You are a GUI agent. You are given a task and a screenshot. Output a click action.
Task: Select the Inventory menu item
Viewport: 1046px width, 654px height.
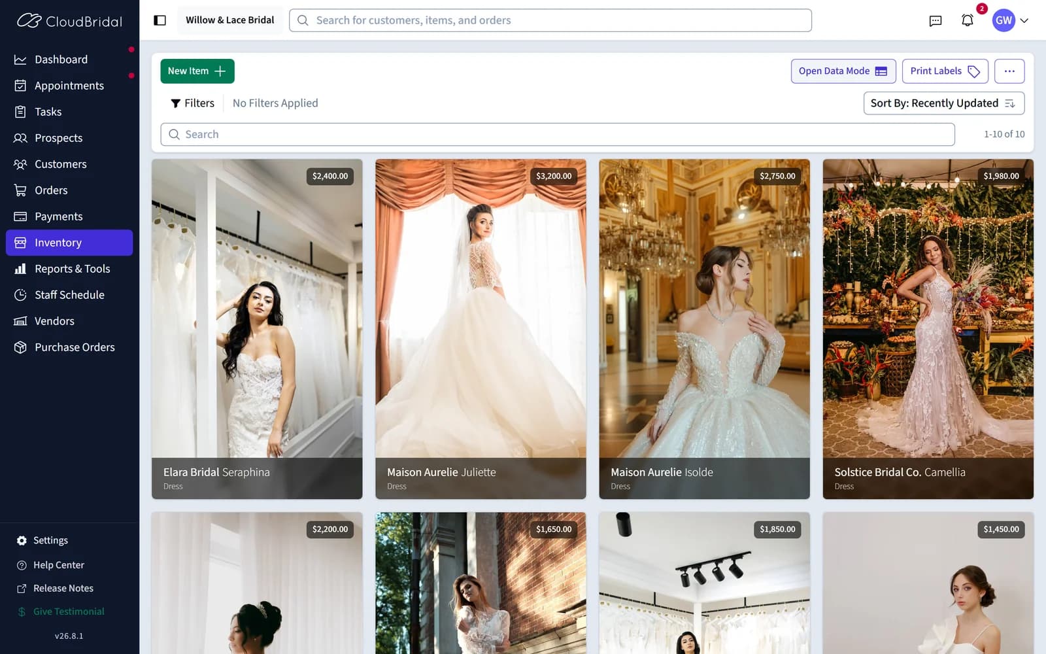pos(69,243)
